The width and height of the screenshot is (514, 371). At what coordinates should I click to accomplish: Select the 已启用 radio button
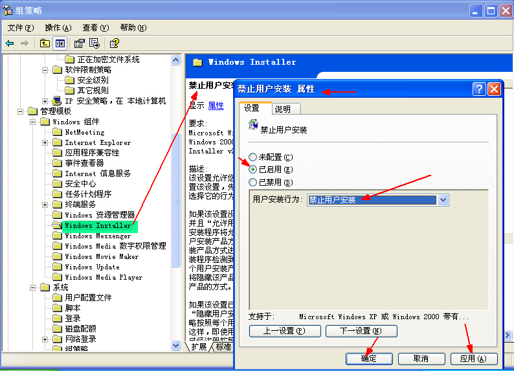[x=252, y=170]
